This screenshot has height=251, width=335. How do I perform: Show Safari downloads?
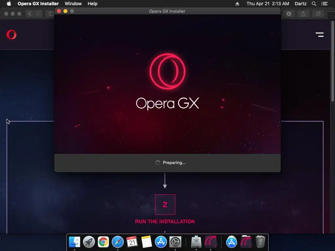coord(289,14)
